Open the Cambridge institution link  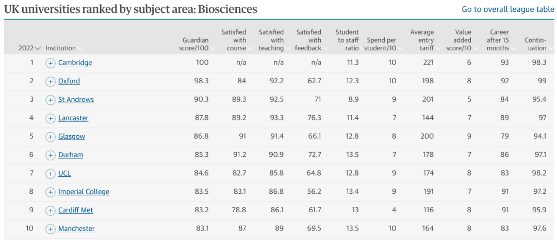point(75,63)
